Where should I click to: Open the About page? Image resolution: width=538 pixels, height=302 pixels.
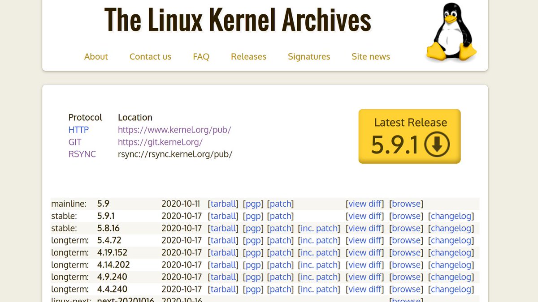tap(96, 56)
